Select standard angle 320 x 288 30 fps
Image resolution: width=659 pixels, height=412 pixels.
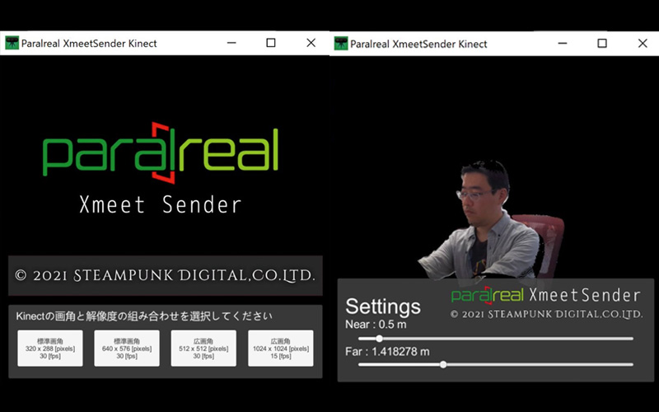(x=50, y=348)
